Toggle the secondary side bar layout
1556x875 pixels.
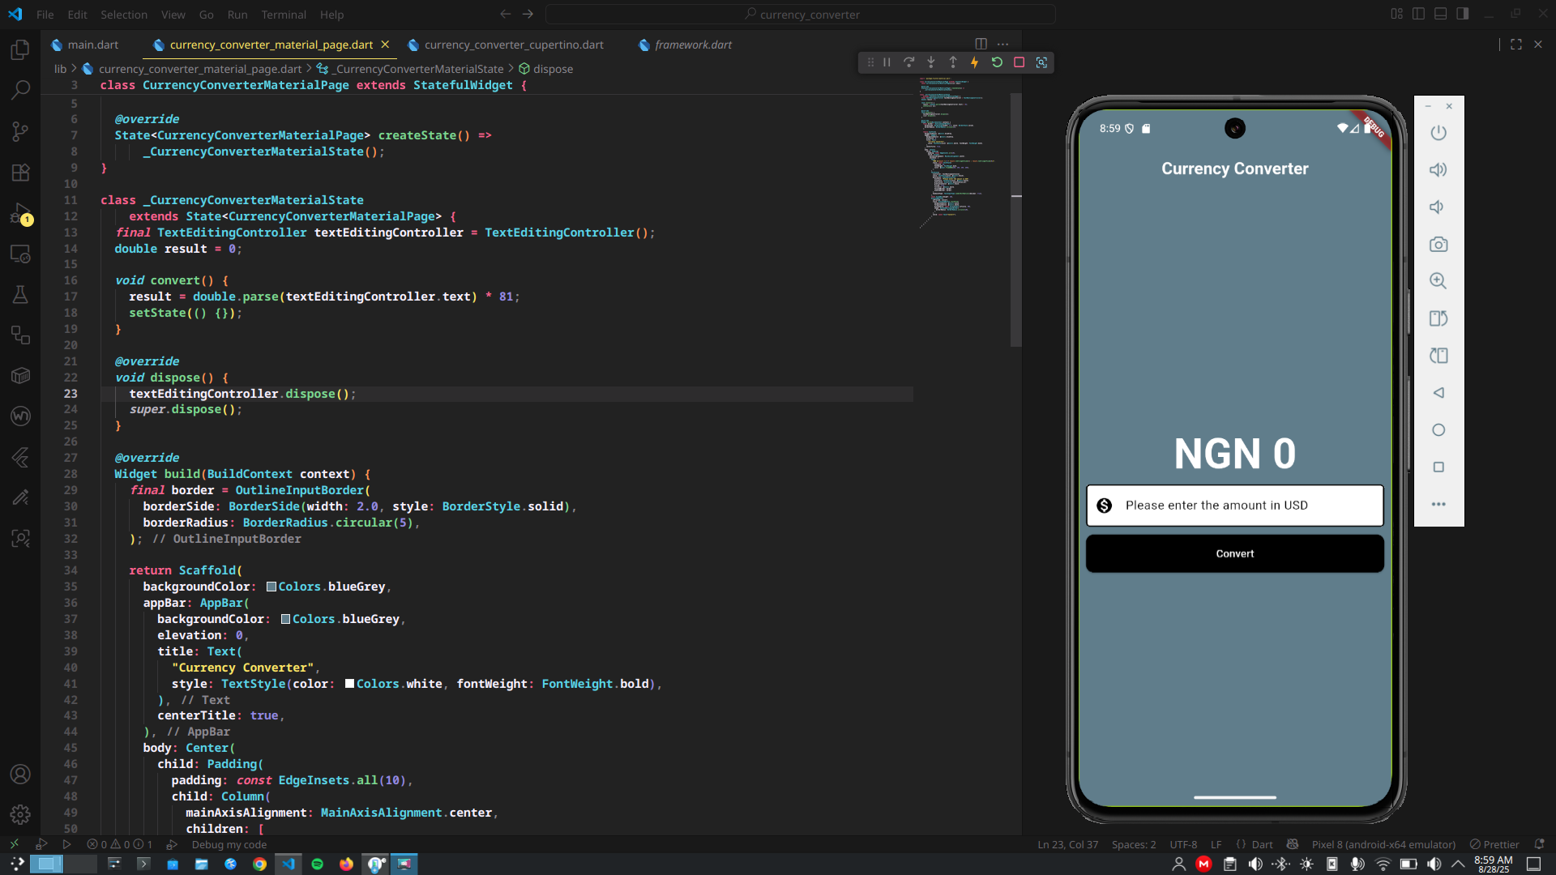(x=1462, y=14)
